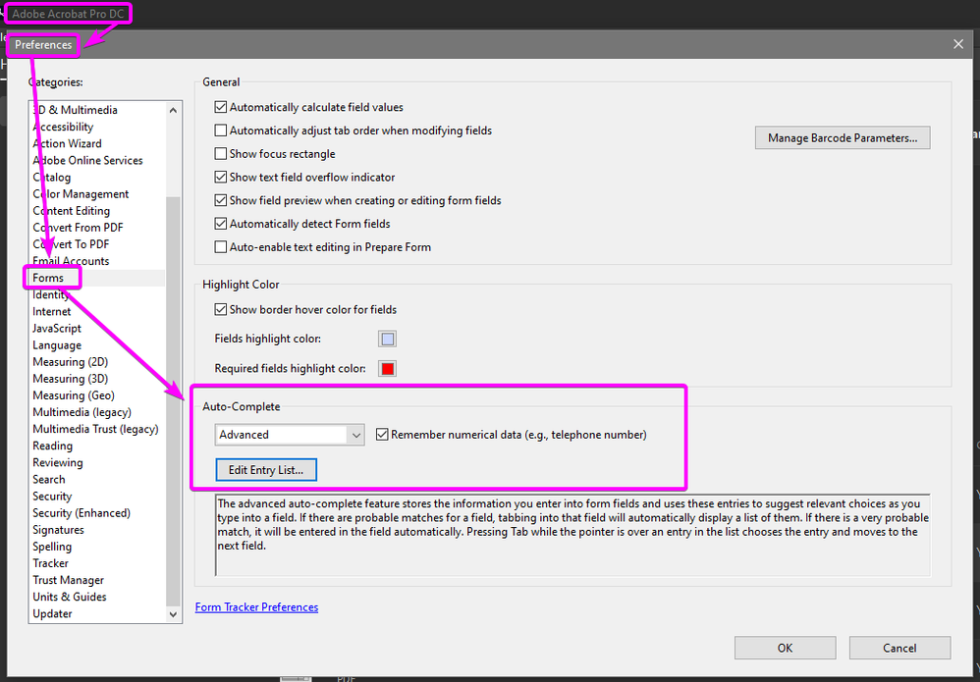Select Security (Enhanced) category

point(82,513)
